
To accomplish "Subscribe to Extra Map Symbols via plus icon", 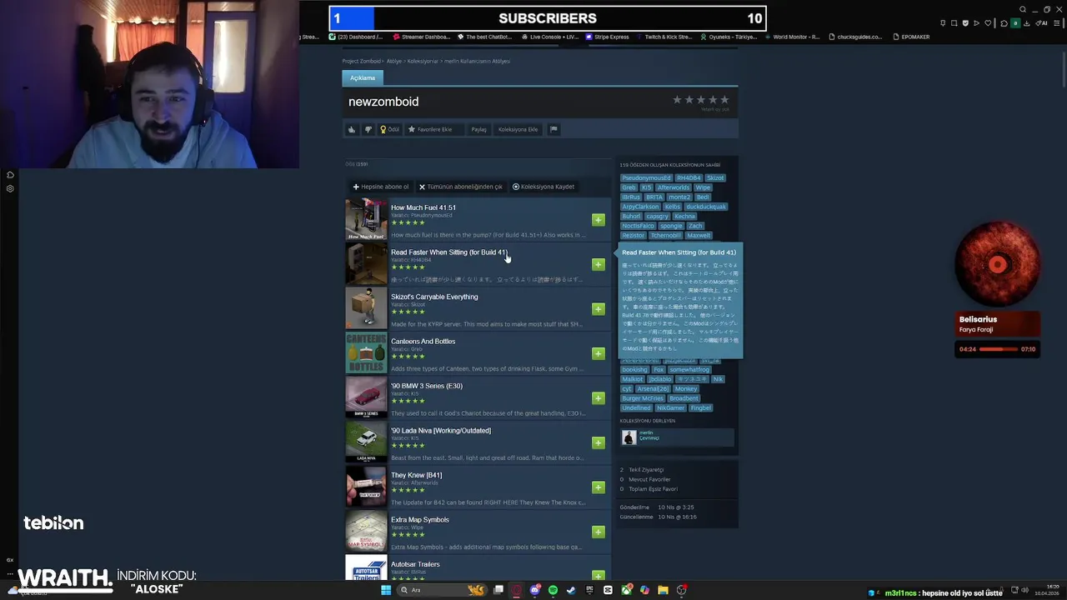I will [x=598, y=532].
